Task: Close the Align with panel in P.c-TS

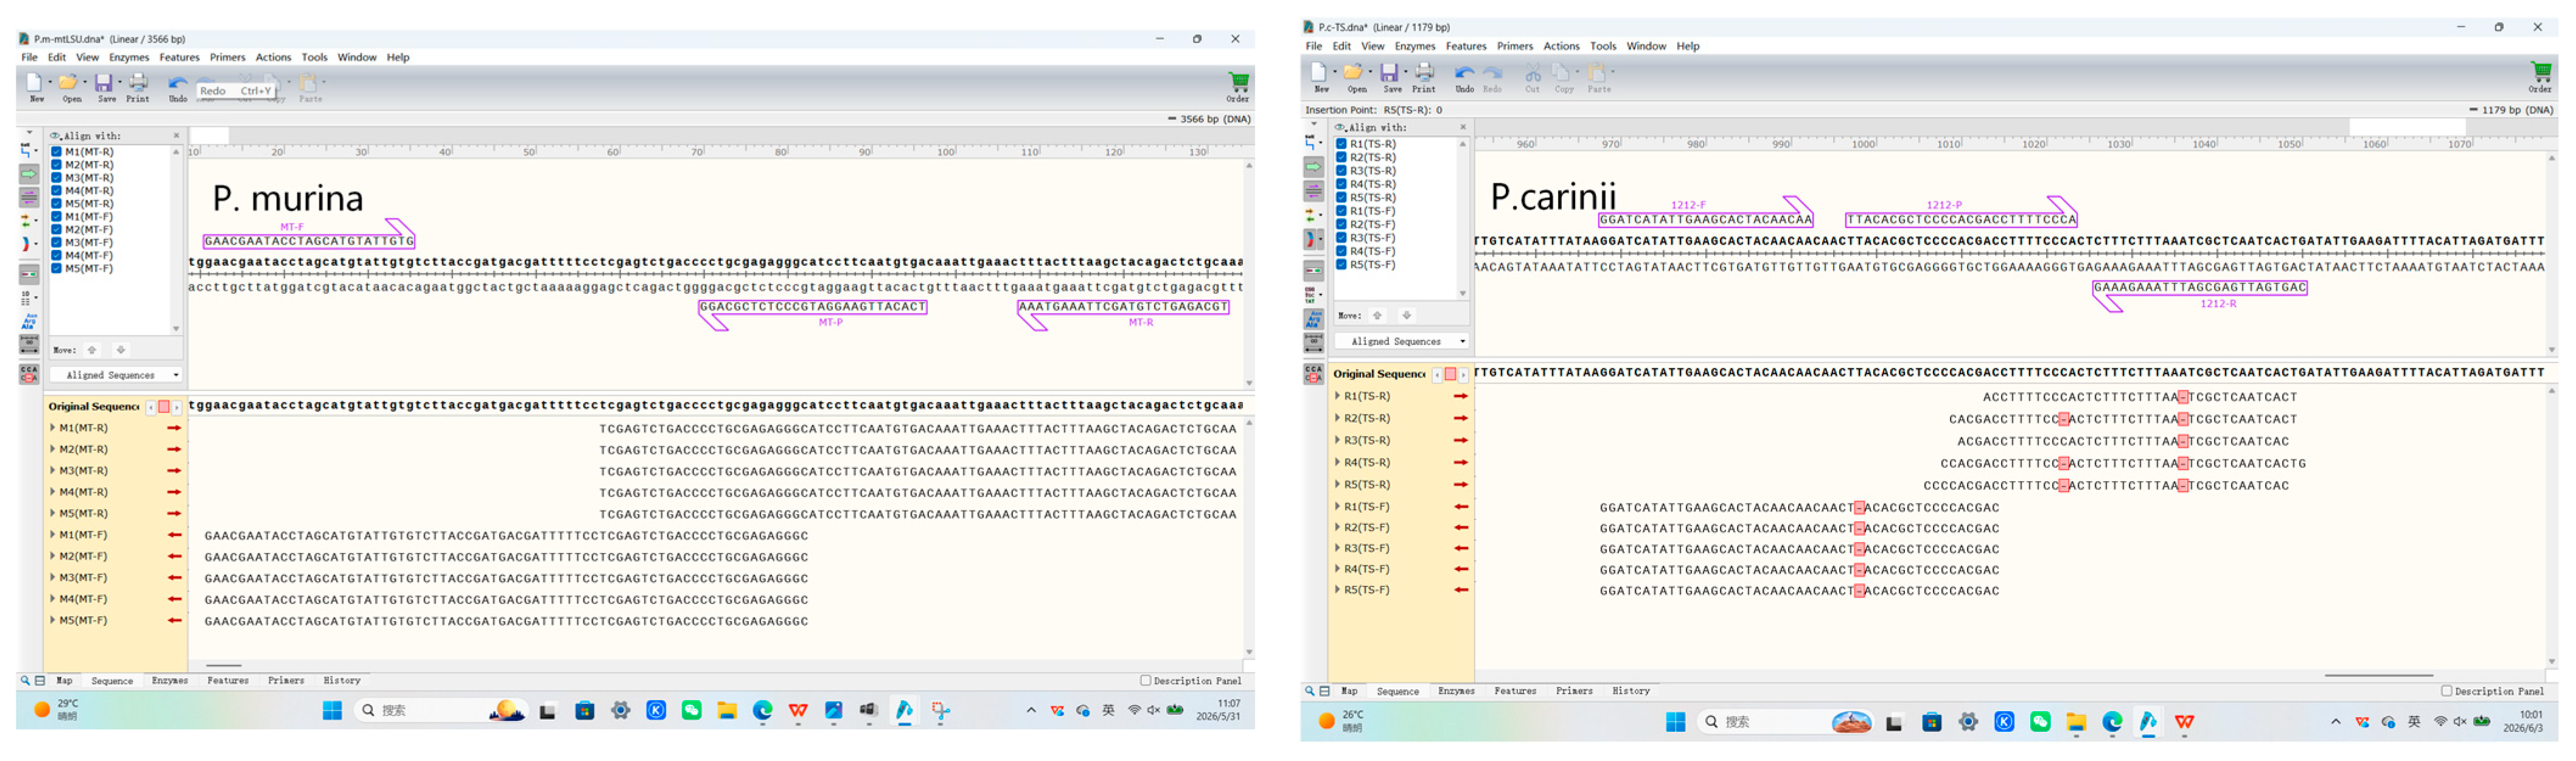Action: [1462, 127]
